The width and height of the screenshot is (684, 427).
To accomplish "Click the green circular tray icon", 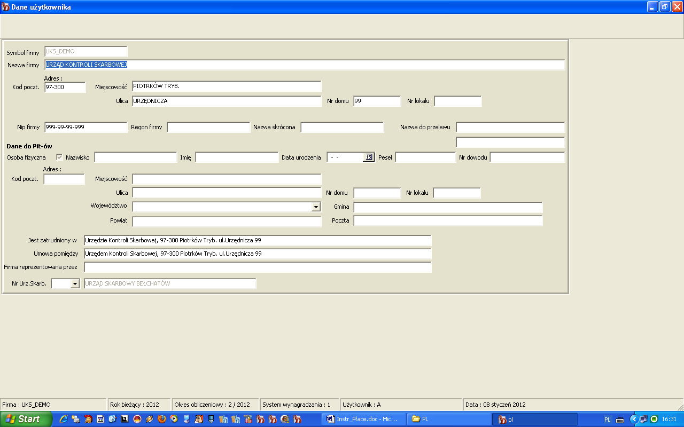I will pyautogui.click(x=654, y=420).
